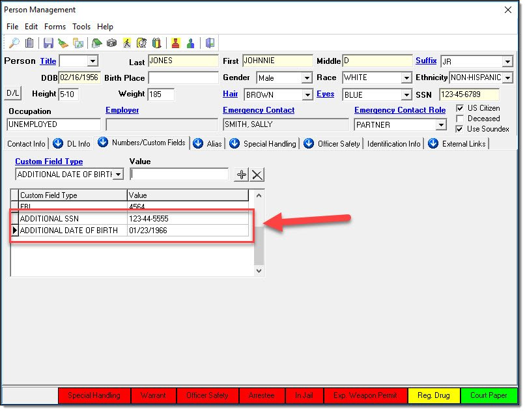Open the Gender dropdown
525x411 pixels.
click(307, 78)
